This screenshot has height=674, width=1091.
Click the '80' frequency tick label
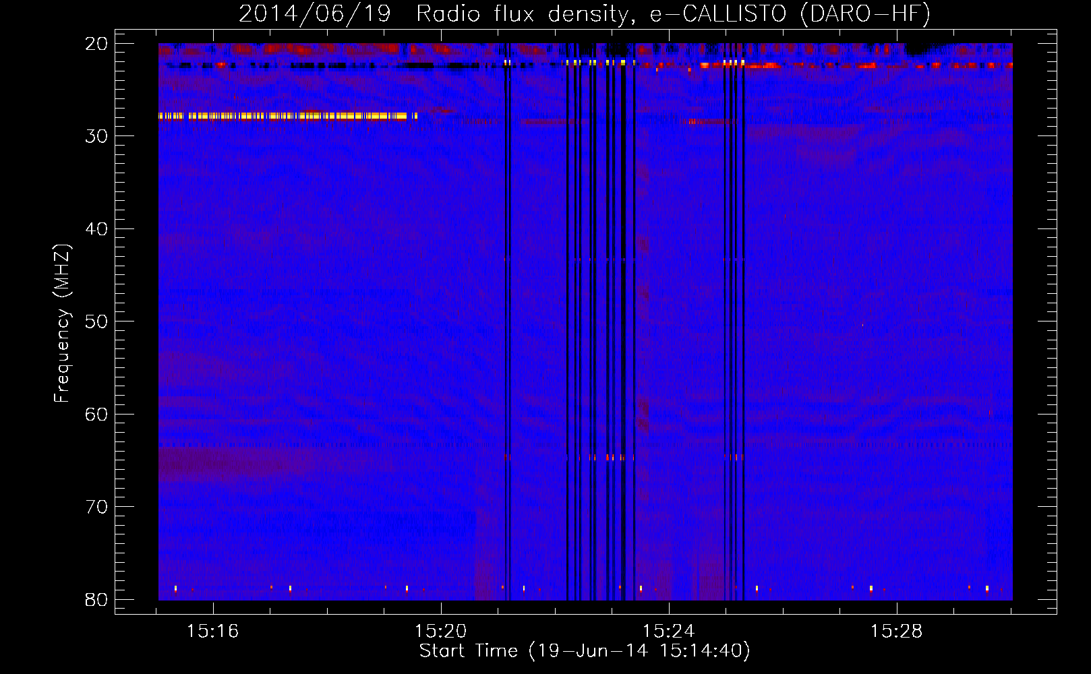click(x=96, y=600)
